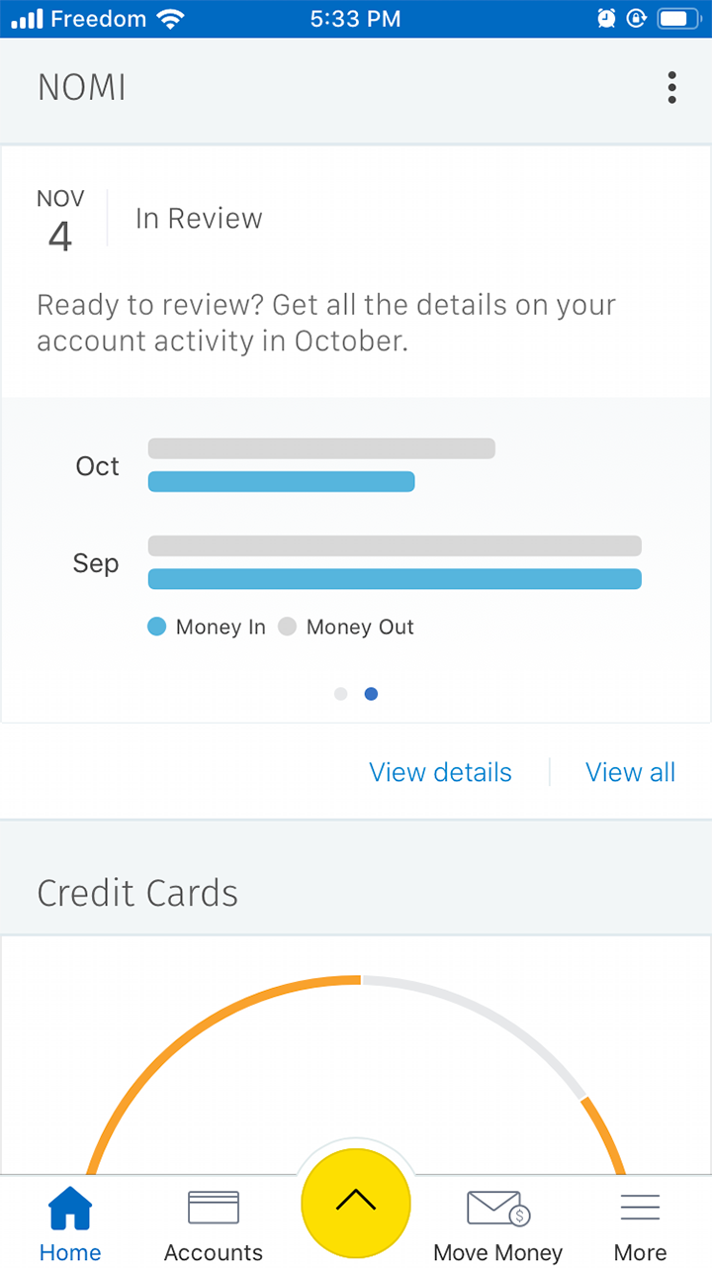
Task: Tap the Move Money envelope icon
Action: [x=498, y=1208]
